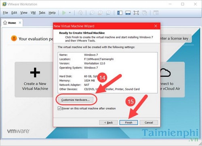Open the View menu
Viewport: 202px width, 146px height.
click(24, 13)
